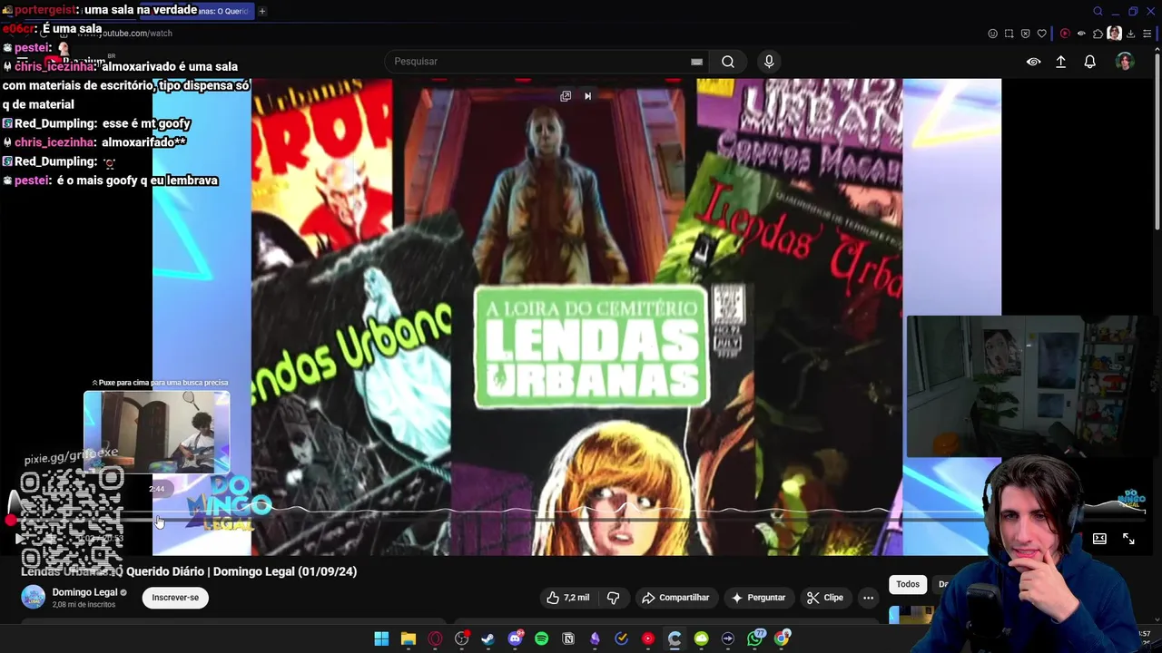Open YouTube Music from taskbar

pos(648,638)
